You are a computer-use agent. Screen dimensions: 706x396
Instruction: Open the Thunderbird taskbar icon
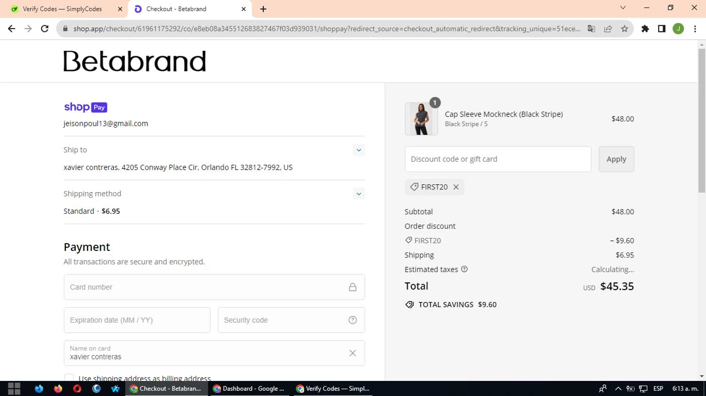pos(39,388)
